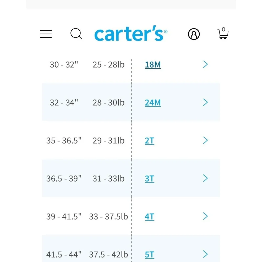Expand the 24M row chevron arrow

point(205,102)
